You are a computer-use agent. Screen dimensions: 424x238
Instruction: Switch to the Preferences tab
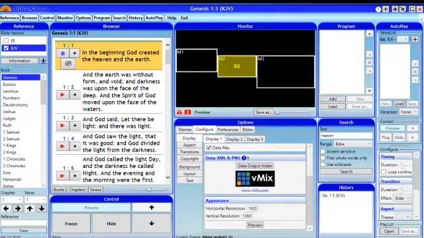tap(228, 130)
